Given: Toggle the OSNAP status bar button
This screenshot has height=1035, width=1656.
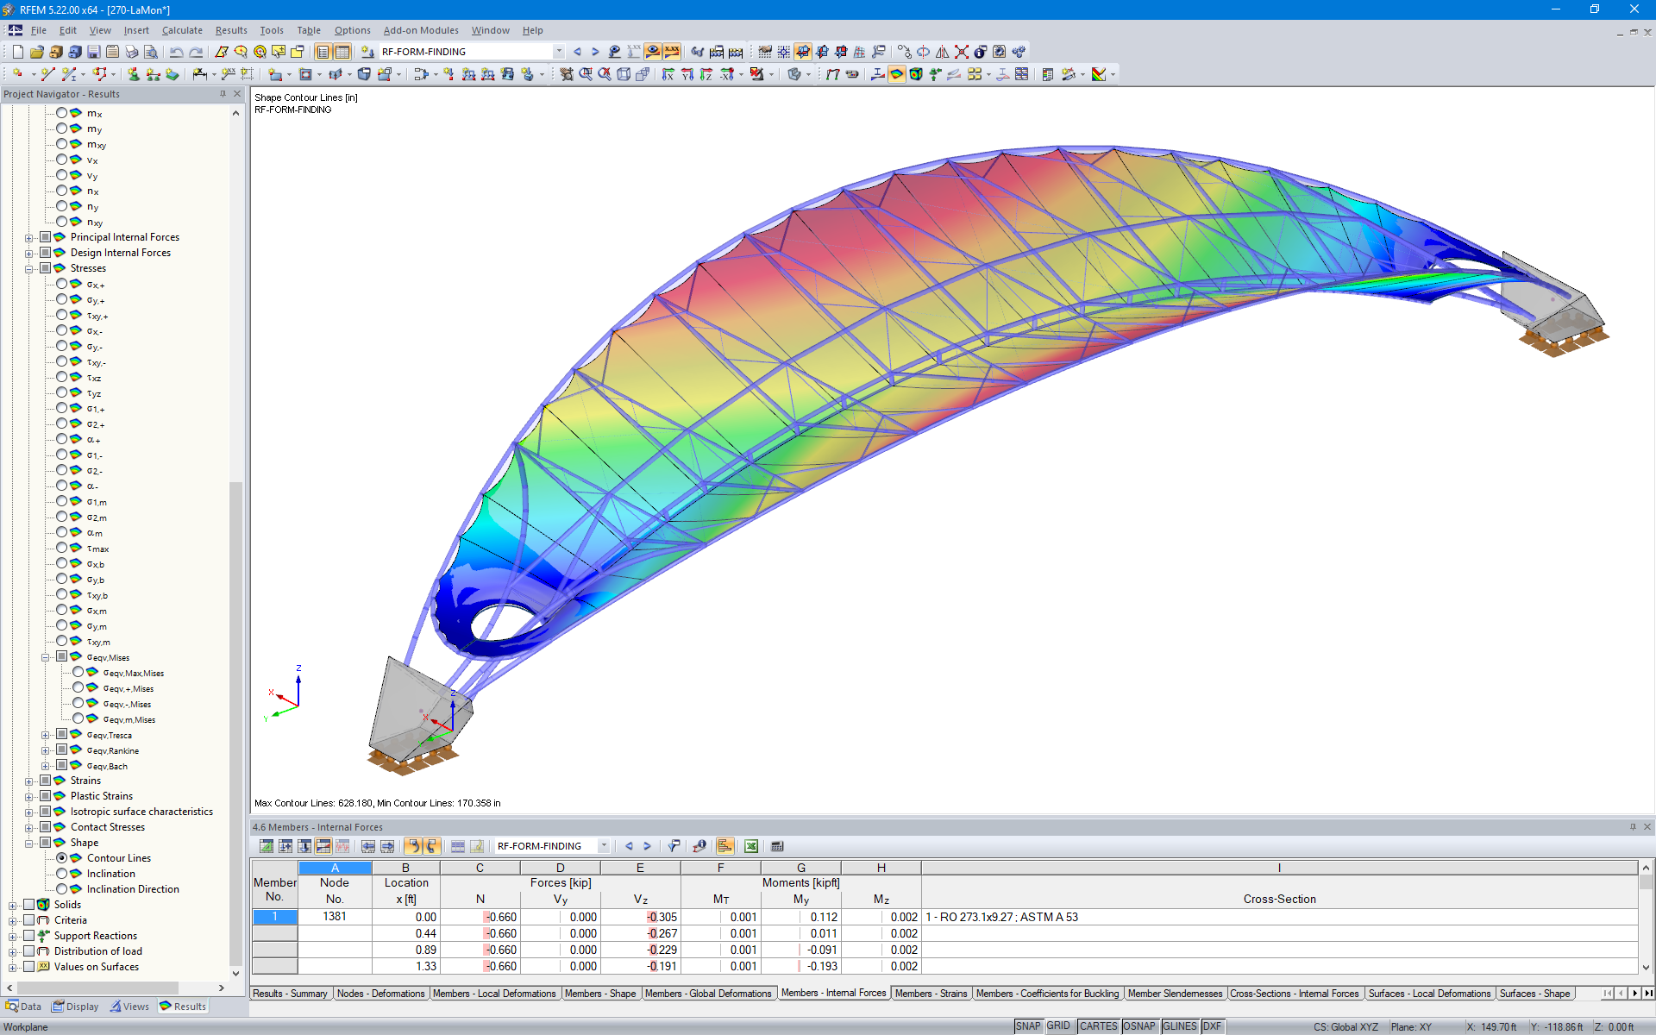Looking at the screenshot, I should (1138, 1026).
